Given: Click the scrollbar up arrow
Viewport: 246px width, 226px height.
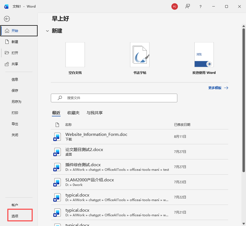Looking at the screenshot, I should [x=244, y=26].
